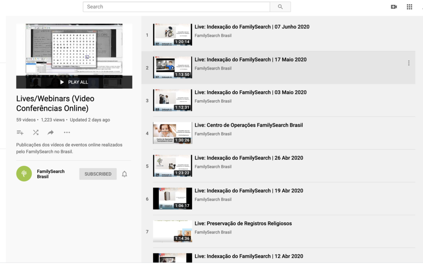The image size is (423, 264).
Task: Click the '59 videos' count text
Action: [x=26, y=120]
